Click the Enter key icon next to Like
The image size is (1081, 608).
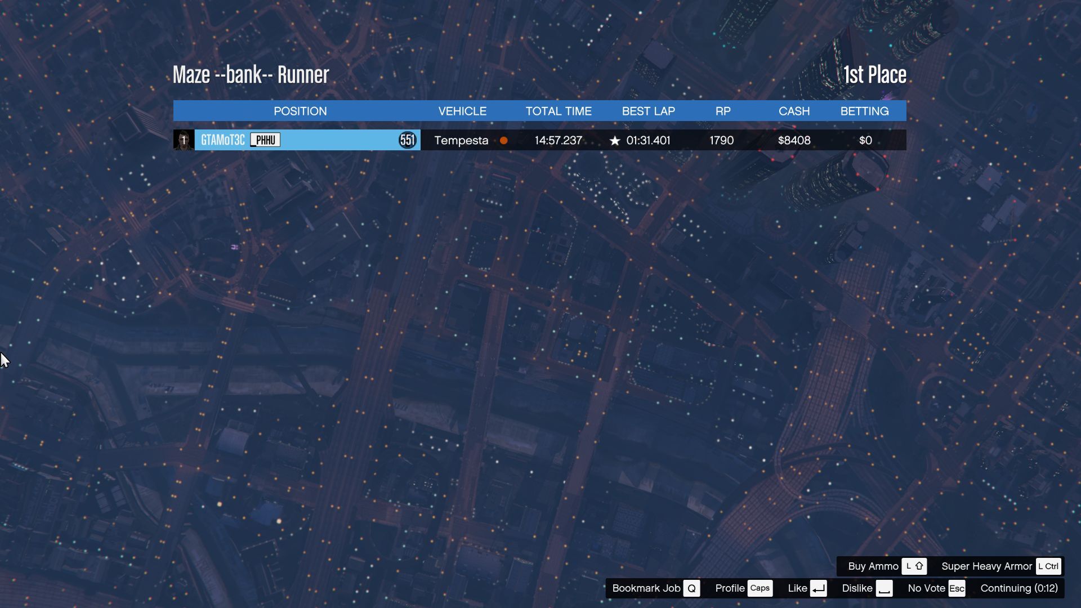point(819,588)
